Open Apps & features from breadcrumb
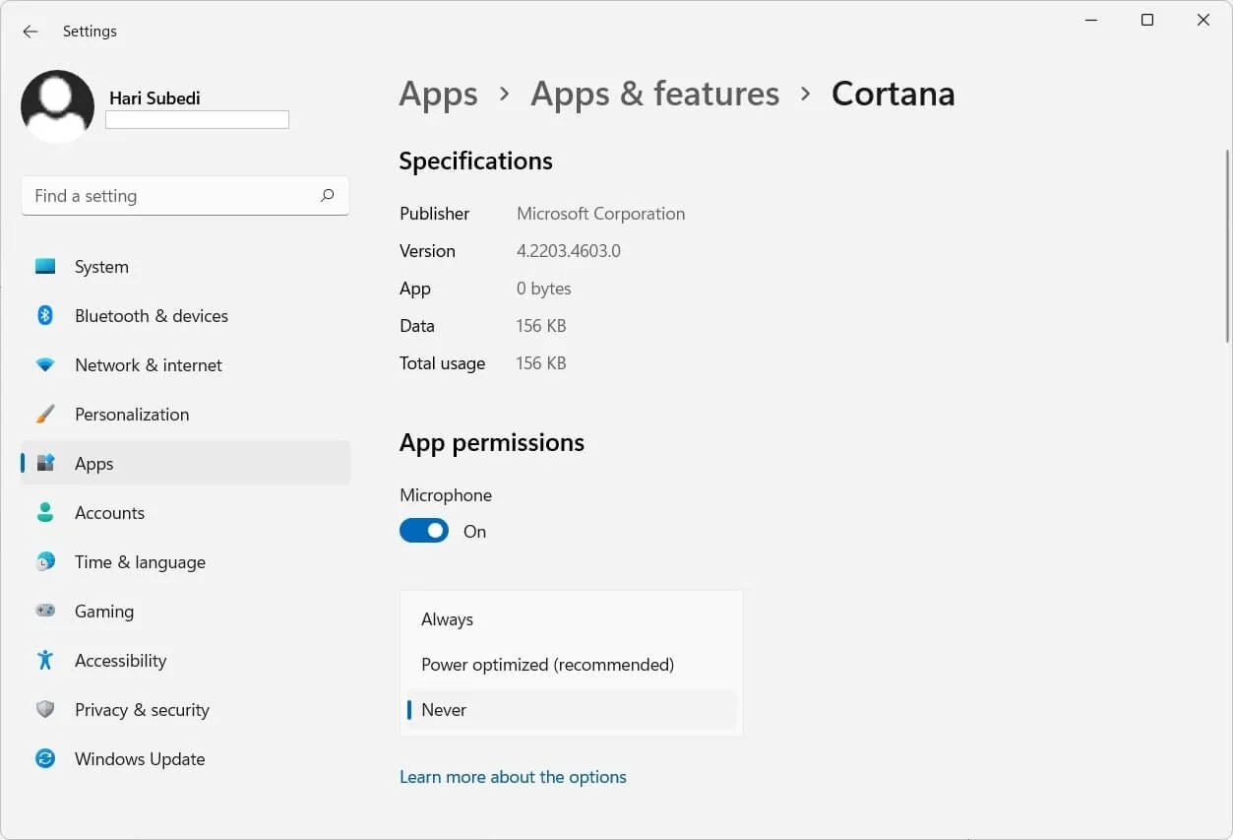The image size is (1233, 840). pos(653,94)
